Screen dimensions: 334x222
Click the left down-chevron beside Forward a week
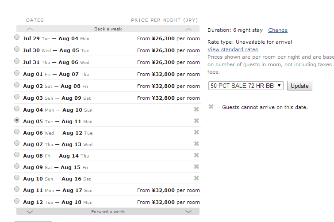(30, 212)
